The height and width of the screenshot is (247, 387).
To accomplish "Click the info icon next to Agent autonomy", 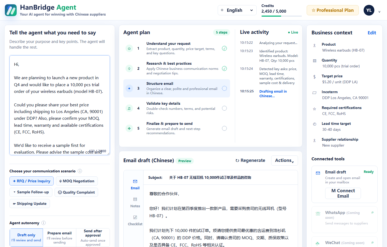I will click(44, 223).
